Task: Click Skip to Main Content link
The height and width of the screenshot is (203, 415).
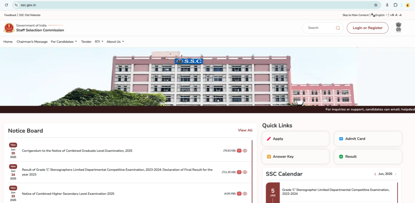Action: tap(355, 15)
